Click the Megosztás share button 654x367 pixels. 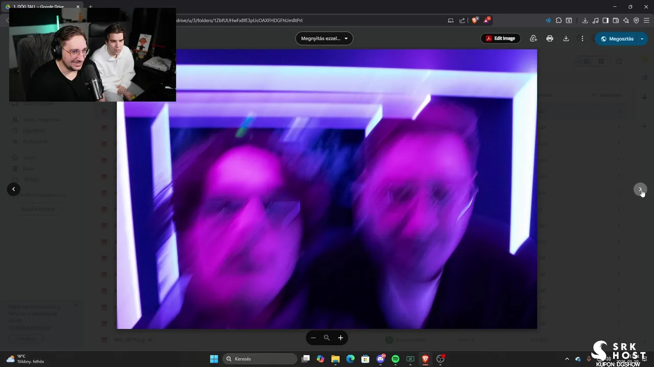click(617, 39)
